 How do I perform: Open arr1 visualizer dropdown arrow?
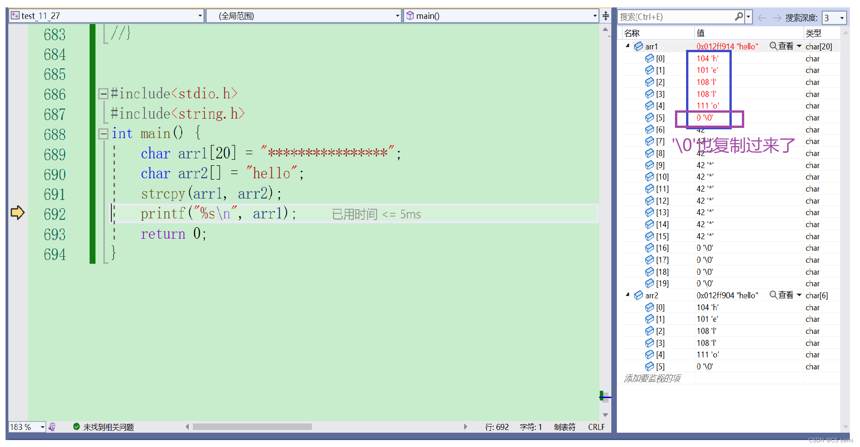point(799,46)
